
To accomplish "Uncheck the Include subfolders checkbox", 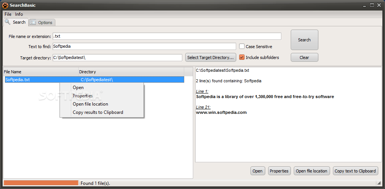I will click(x=242, y=57).
